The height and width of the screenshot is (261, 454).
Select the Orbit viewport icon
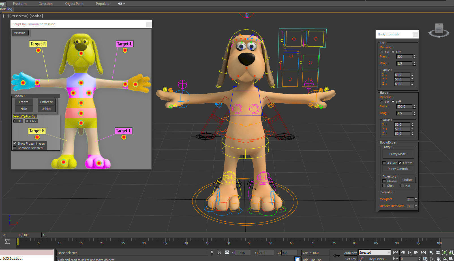pyautogui.click(x=445, y=259)
